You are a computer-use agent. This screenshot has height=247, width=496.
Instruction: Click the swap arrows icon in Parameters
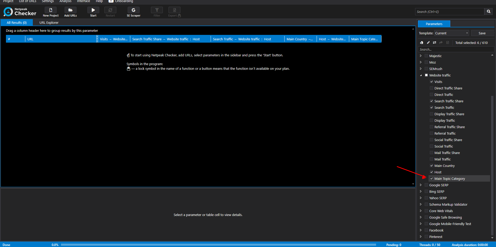click(x=434, y=43)
